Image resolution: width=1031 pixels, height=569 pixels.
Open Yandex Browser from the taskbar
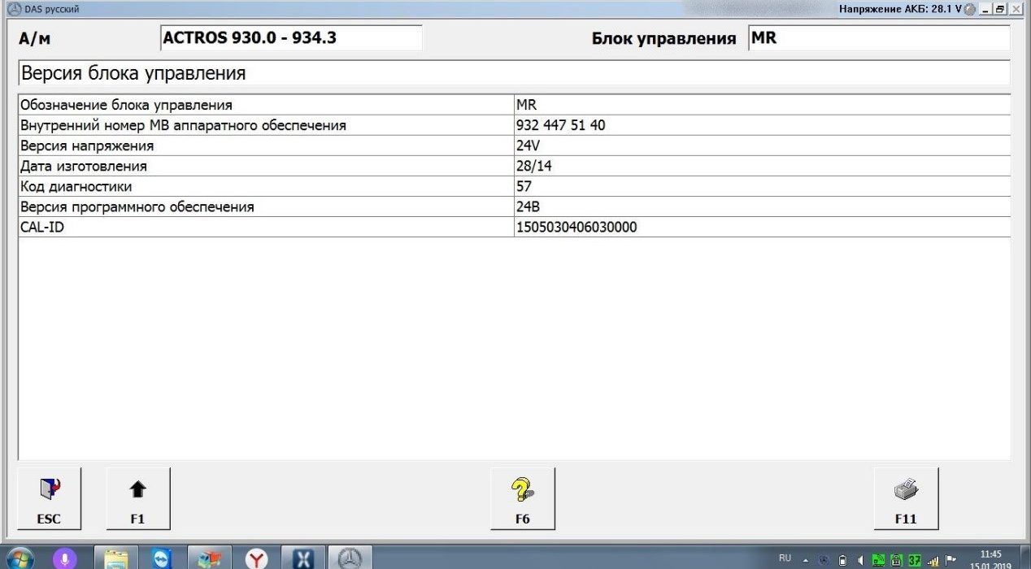point(257,558)
